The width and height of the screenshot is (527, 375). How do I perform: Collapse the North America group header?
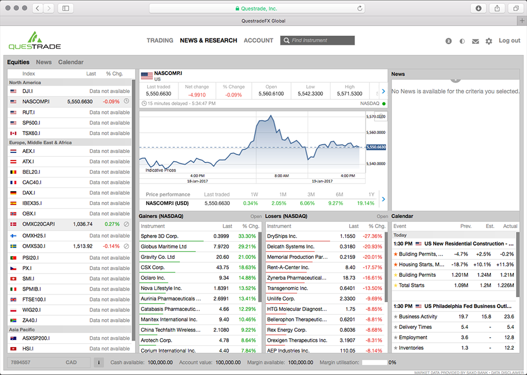click(69, 82)
